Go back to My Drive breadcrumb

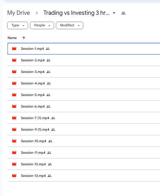(x=19, y=13)
